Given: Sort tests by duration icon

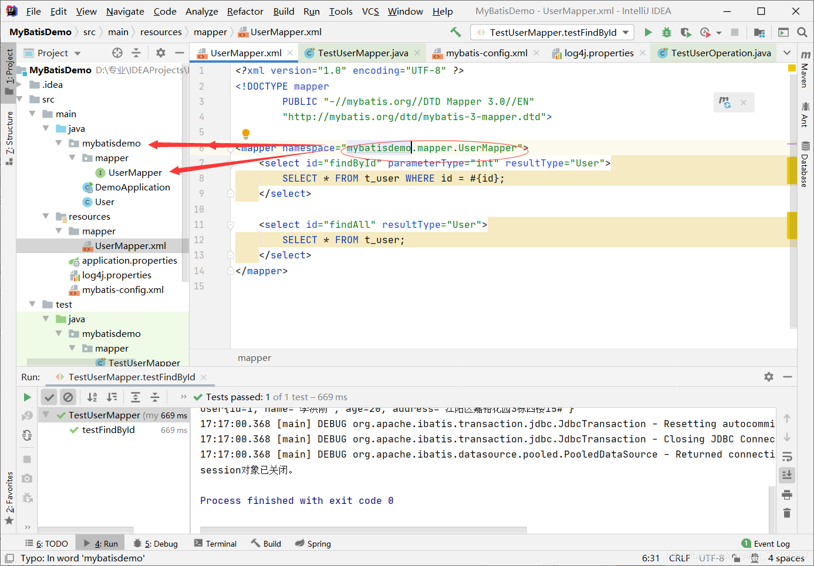Looking at the screenshot, I should (112, 397).
